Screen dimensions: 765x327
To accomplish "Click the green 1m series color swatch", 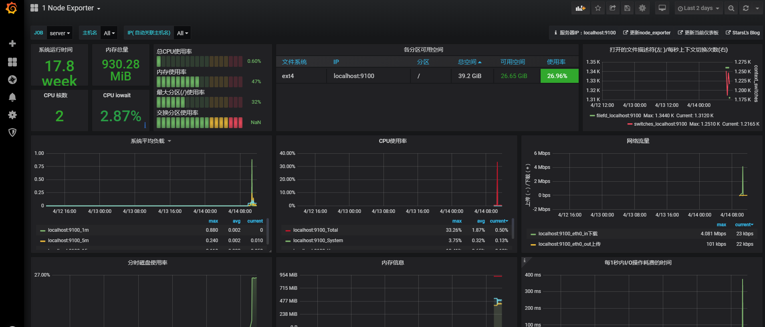I will 42,231.
